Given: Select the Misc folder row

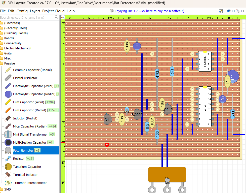Looking at the screenshot, I should [x=7, y=58].
